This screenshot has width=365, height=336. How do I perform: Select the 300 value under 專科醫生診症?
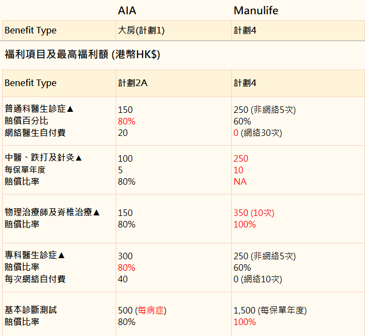126,256
